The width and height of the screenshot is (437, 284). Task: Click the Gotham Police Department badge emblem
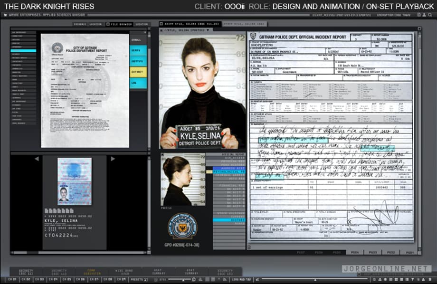tap(183, 226)
